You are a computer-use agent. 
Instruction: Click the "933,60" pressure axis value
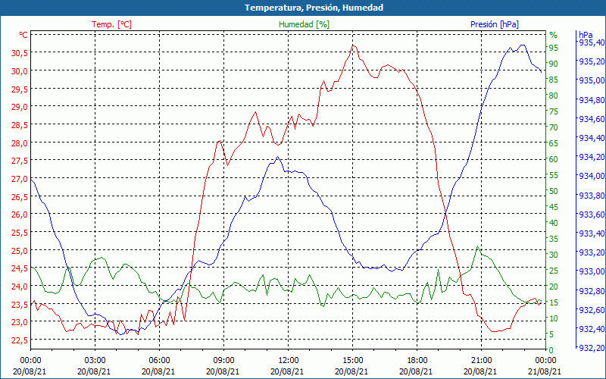[x=592, y=215]
